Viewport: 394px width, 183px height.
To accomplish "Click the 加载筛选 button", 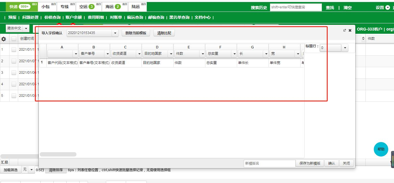I will click(11, 170).
